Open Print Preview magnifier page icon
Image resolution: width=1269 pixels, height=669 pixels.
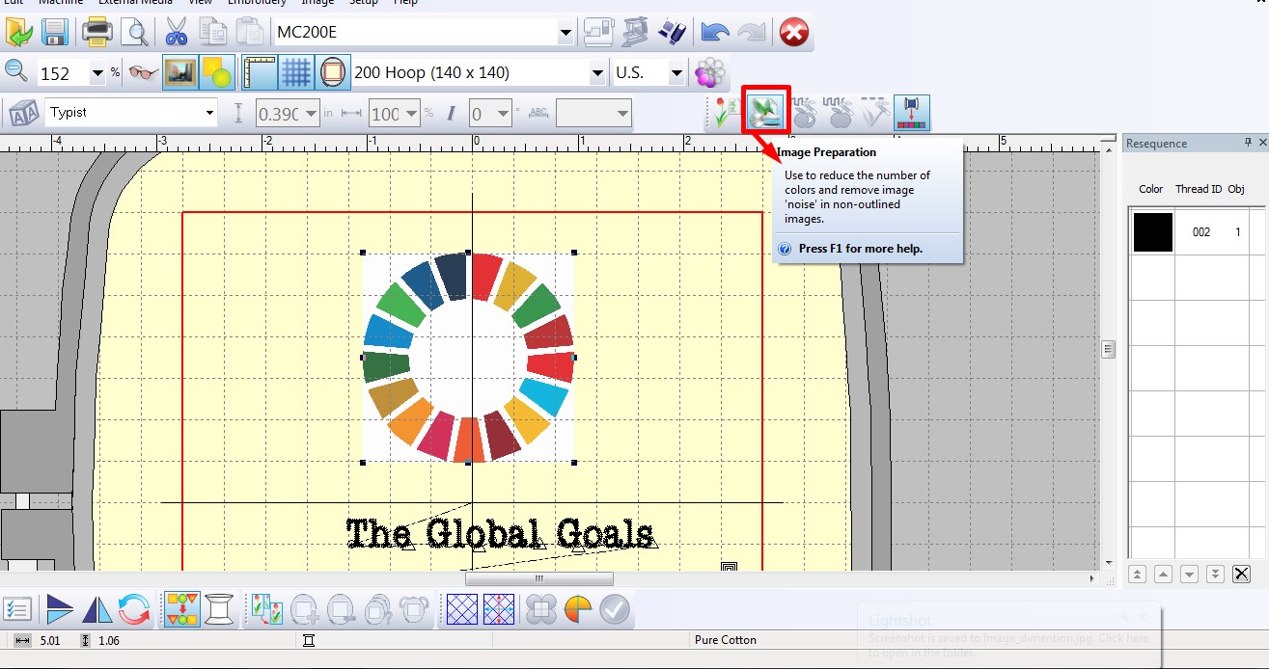(134, 32)
